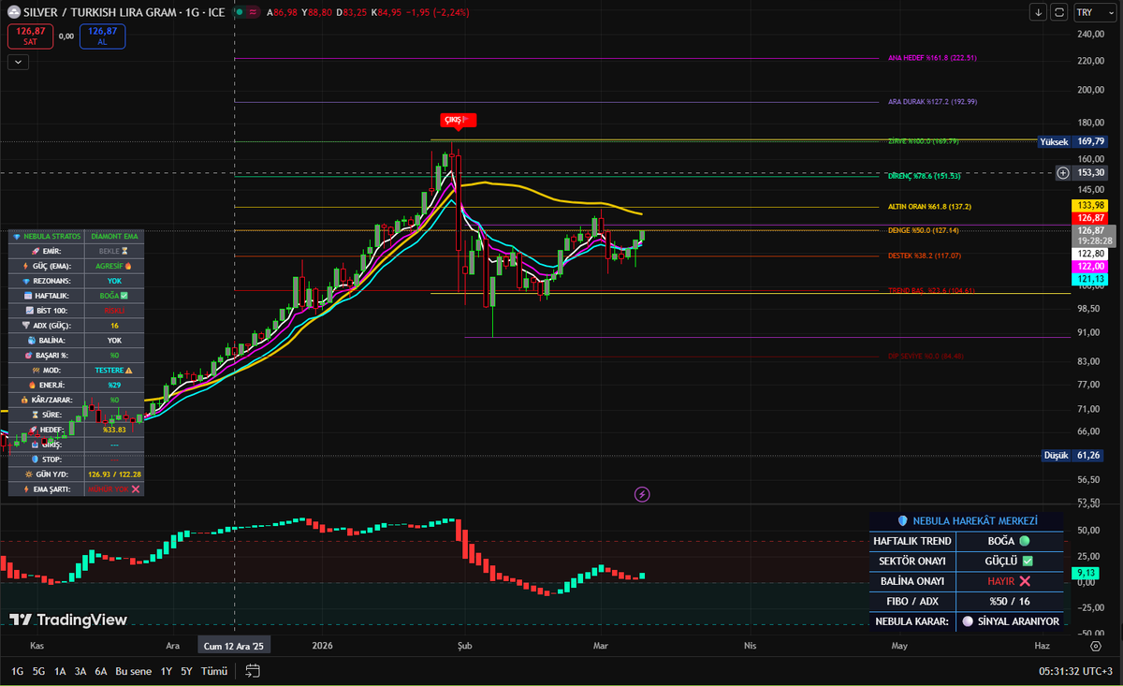Select the 1A time range
Screen dimensions: 1123x686
click(x=60, y=671)
